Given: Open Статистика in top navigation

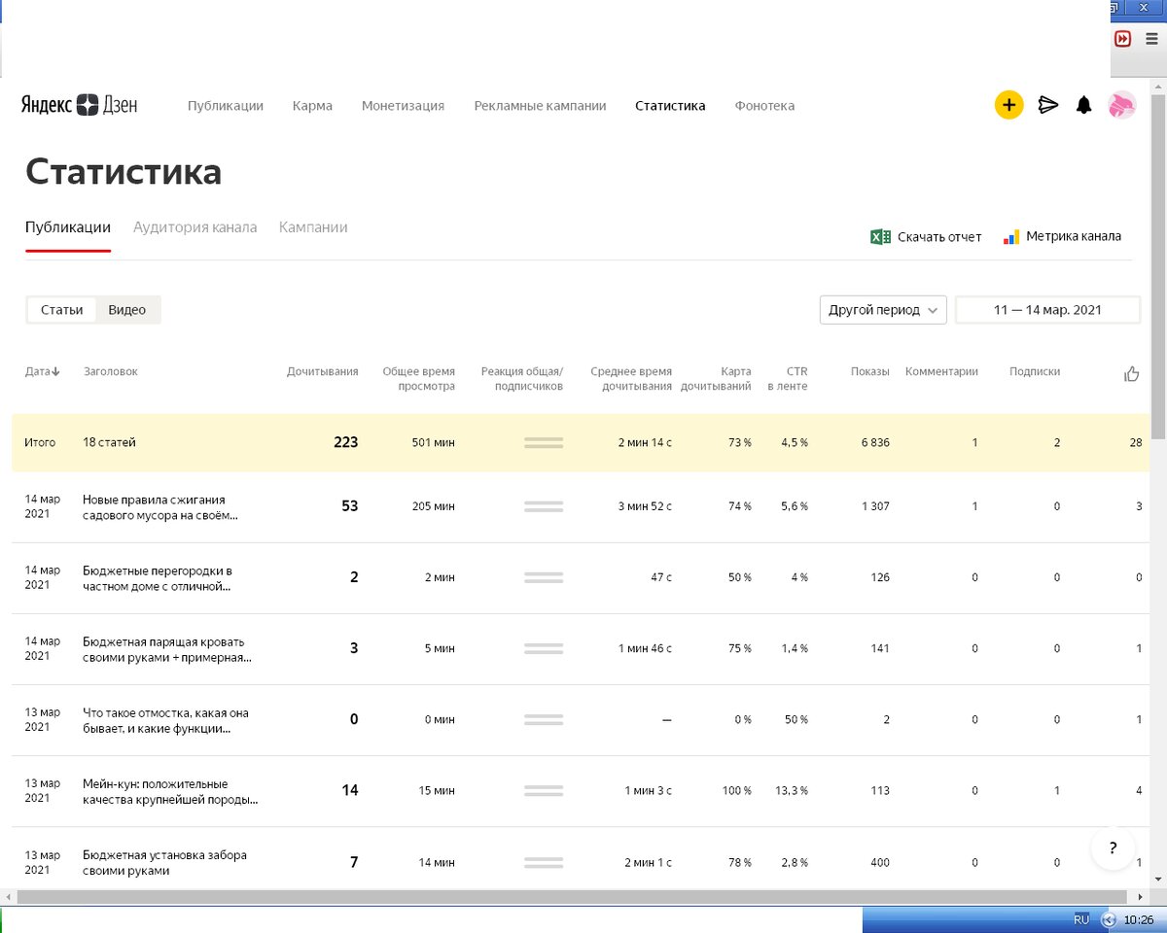Looking at the screenshot, I should coord(670,106).
